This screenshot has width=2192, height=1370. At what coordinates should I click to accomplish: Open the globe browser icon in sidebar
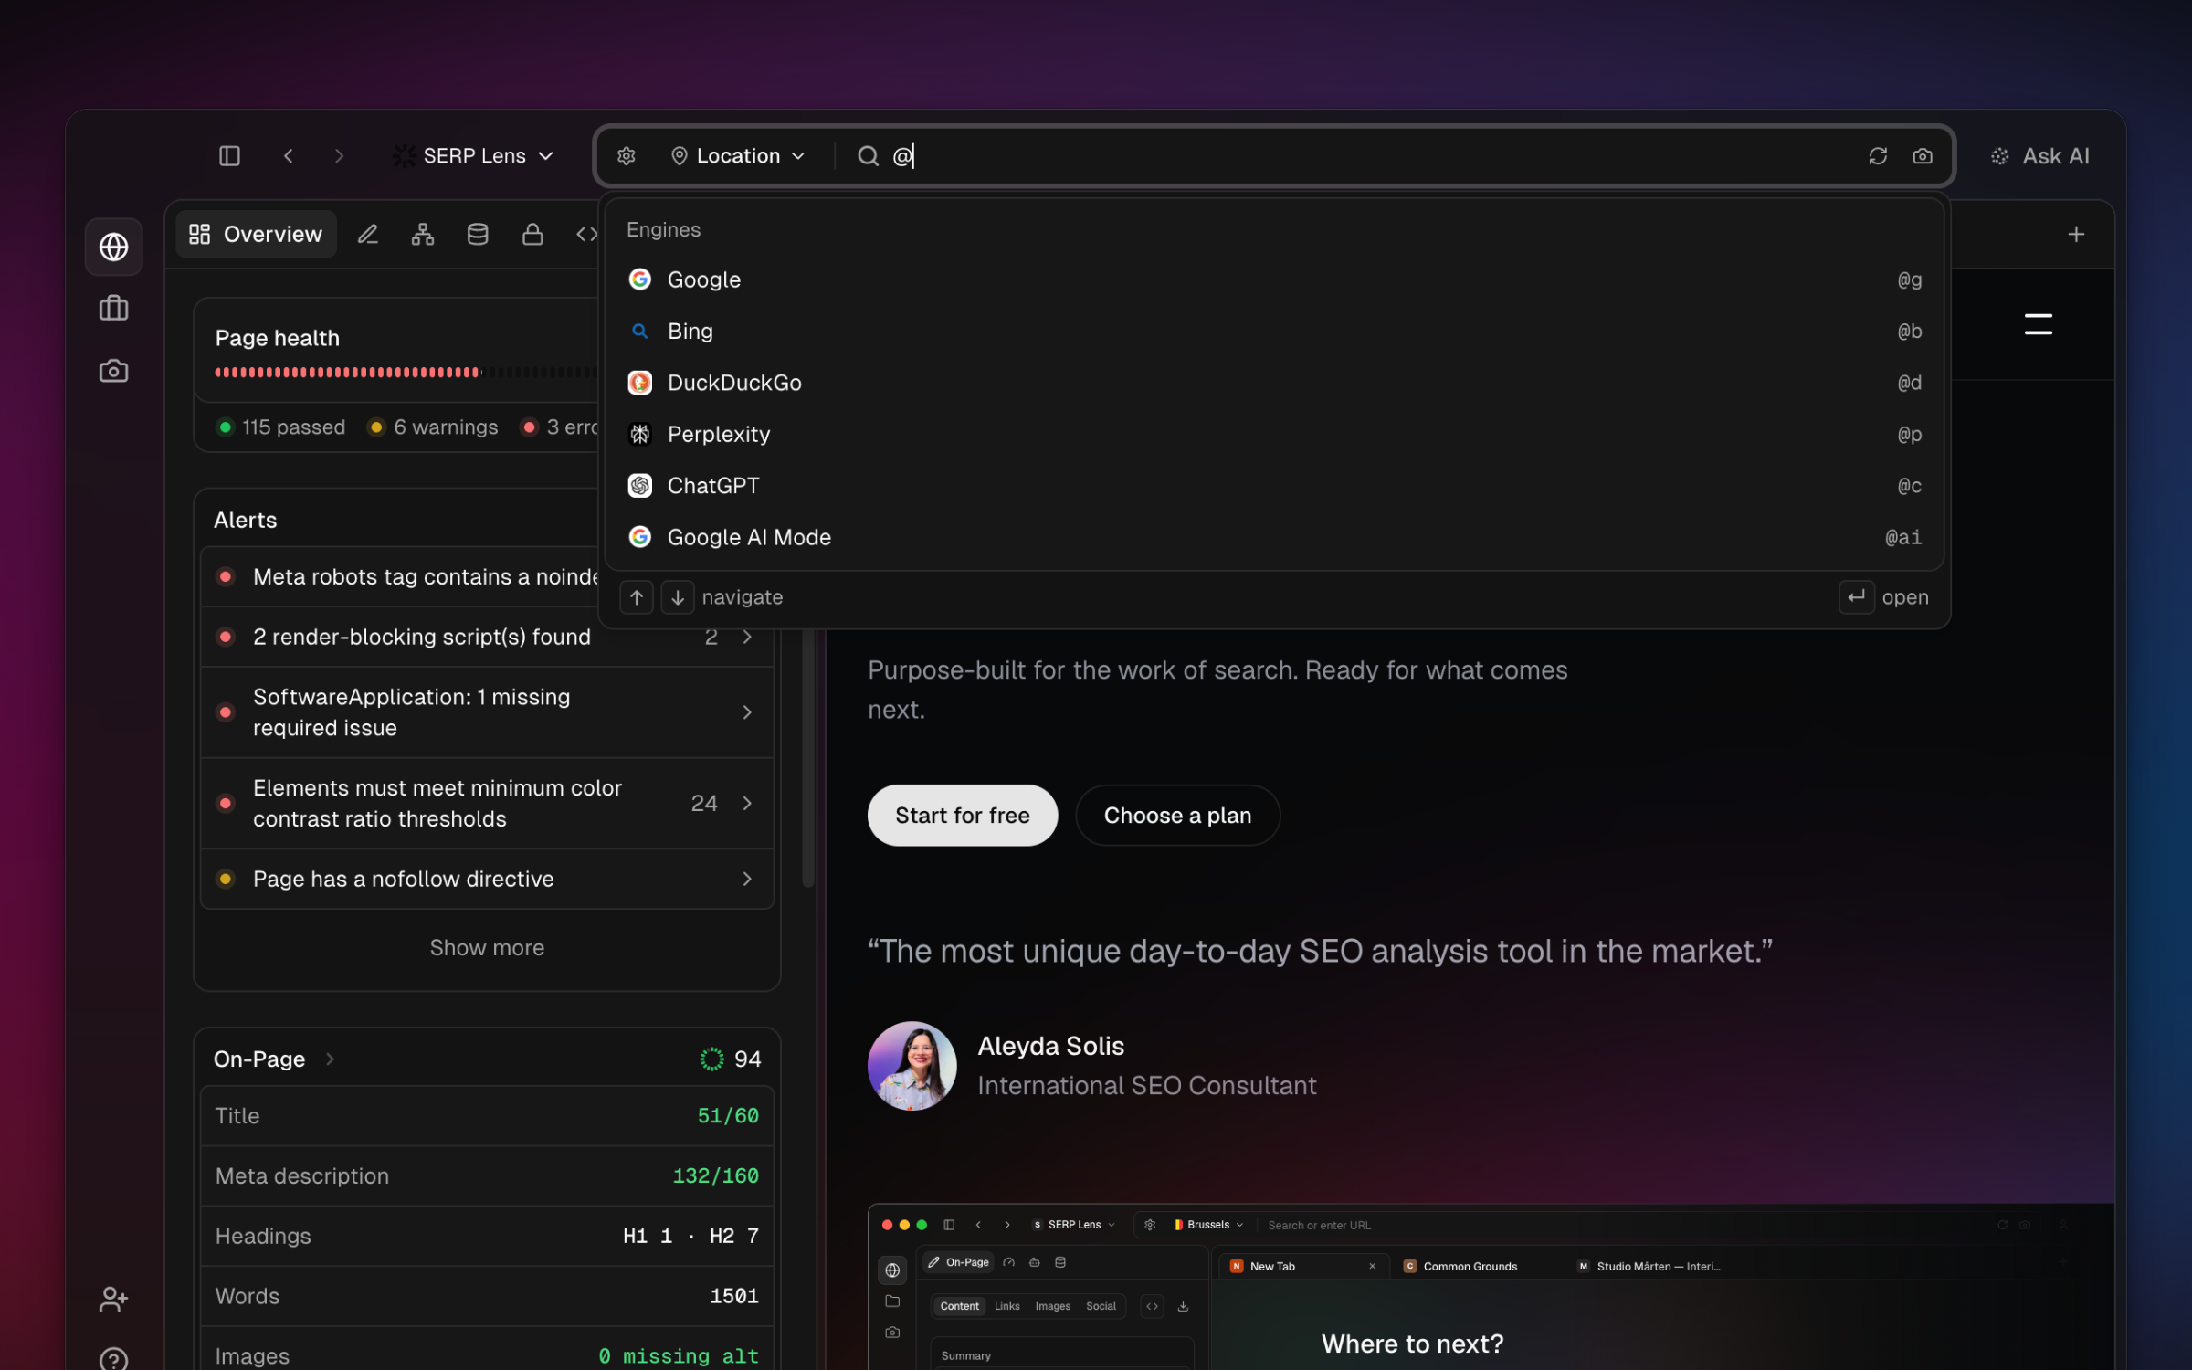pos(113,247)
